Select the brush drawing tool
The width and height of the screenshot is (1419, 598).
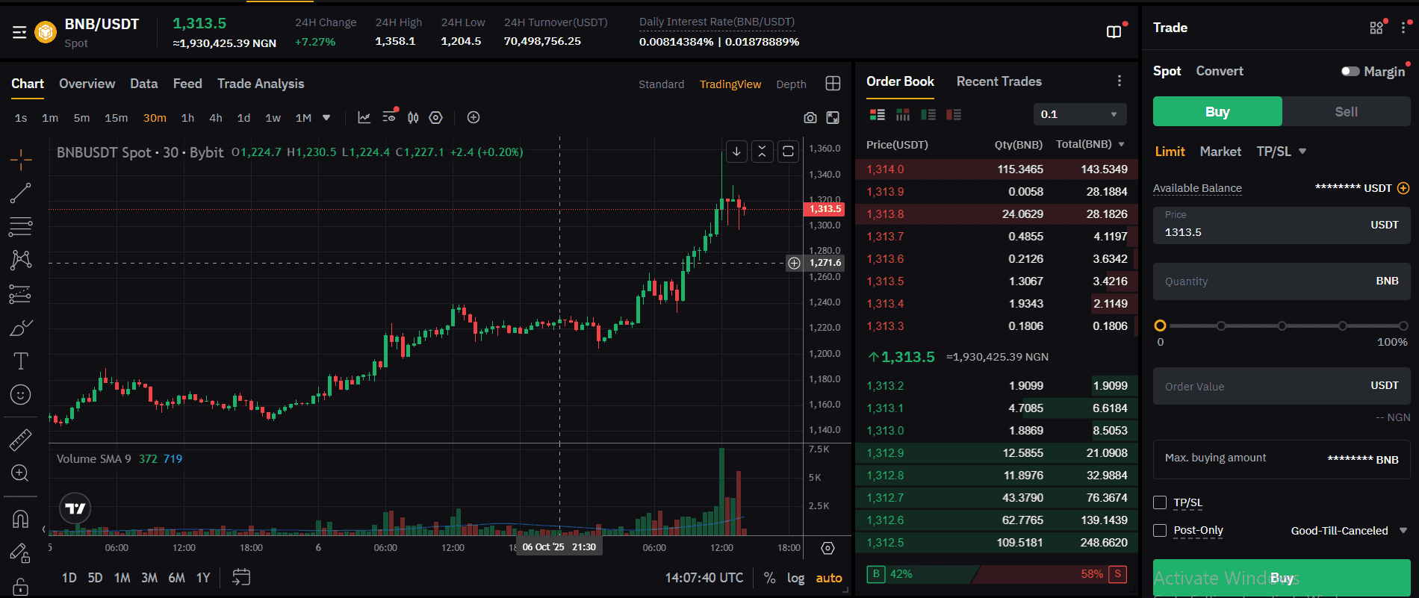click(x=21, y=328)
